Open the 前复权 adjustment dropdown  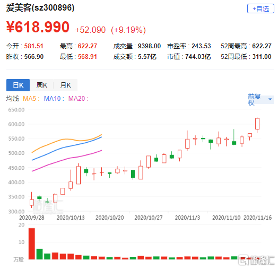coord(260,99)
